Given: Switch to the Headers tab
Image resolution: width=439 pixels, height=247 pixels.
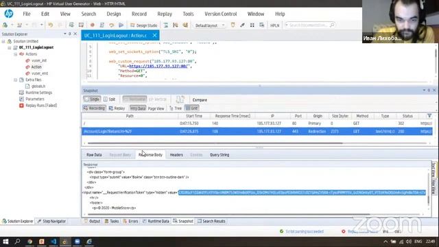Looking at the screenshot, I should point(176,154).
